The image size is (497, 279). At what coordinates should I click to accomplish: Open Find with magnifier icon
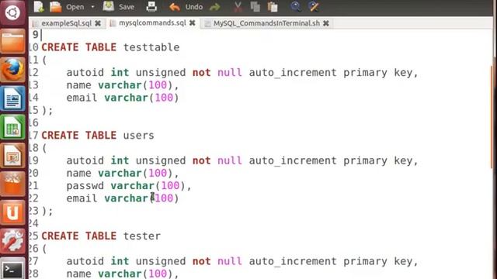(x=296, y=7)
